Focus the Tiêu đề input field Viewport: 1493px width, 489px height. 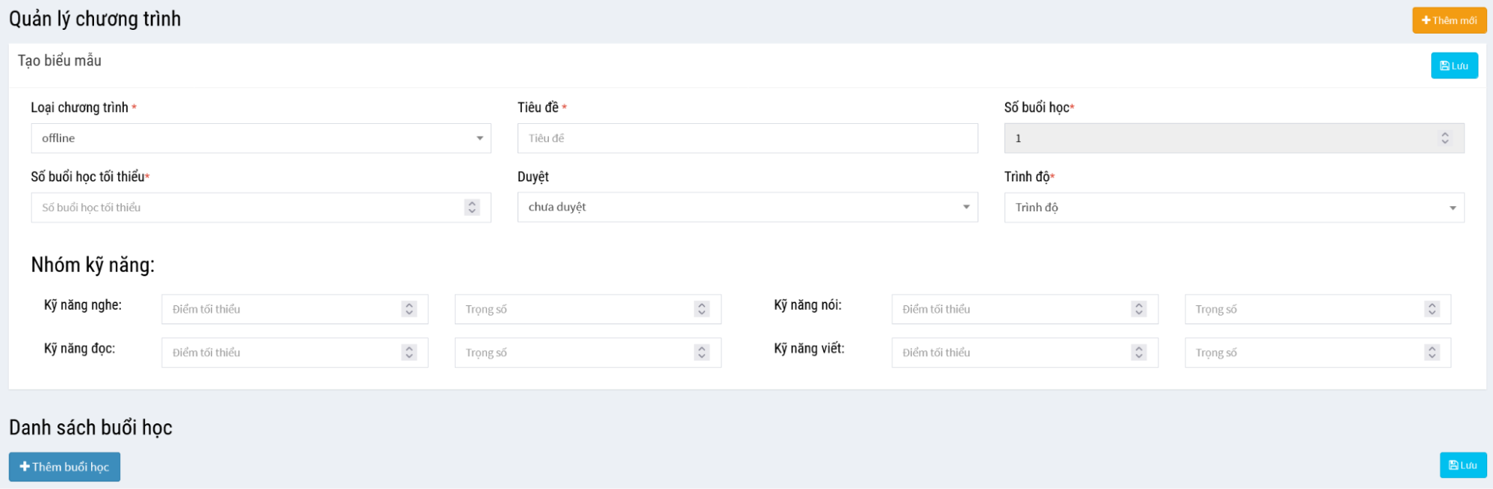pyautogui.click(x=747, y=138)
